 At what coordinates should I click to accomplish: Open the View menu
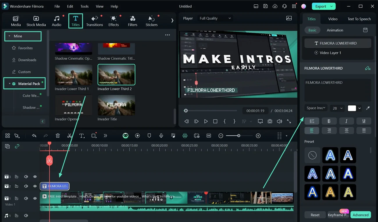[99, 6]
